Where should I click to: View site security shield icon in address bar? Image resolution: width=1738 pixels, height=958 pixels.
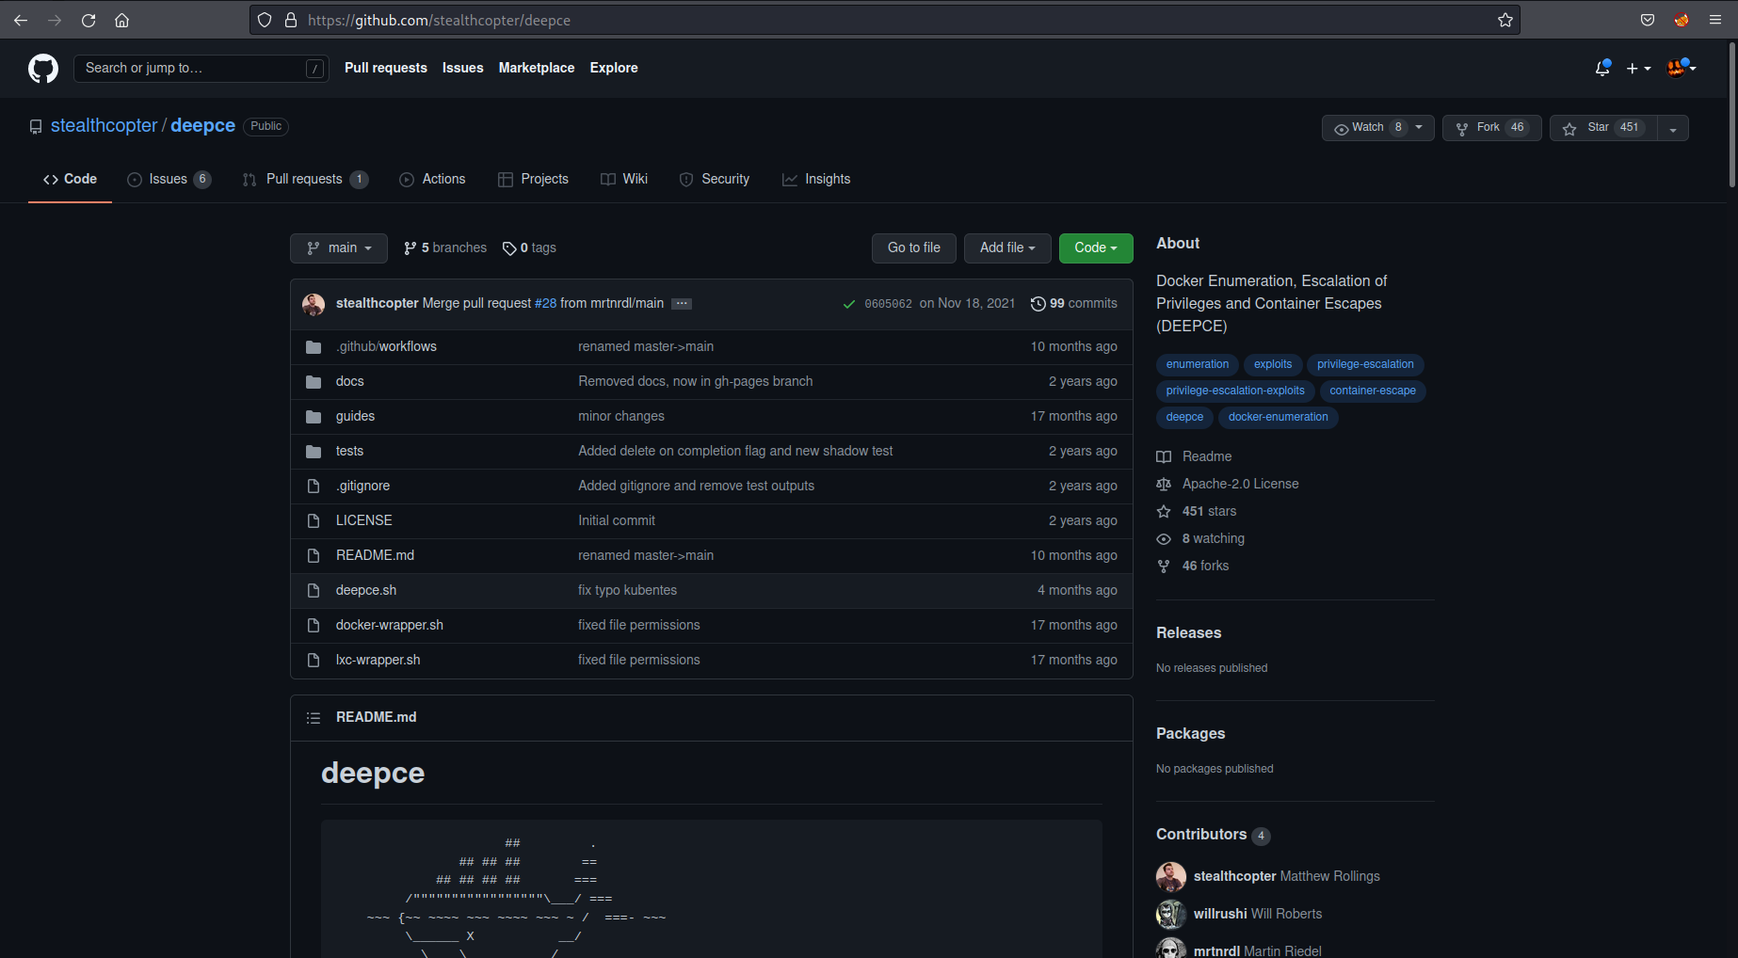pyautogui.click(x=265, y=20)
